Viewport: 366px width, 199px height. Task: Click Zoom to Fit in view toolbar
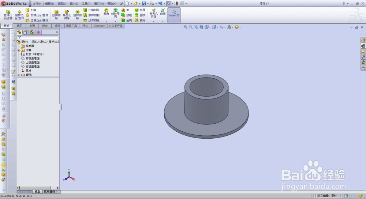pyautogui.click(x=185, y=27)
